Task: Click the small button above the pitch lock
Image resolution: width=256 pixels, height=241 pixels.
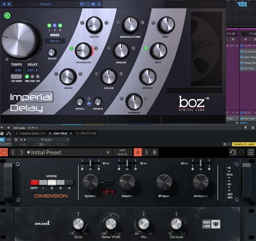Action: [x=89, y=99]
